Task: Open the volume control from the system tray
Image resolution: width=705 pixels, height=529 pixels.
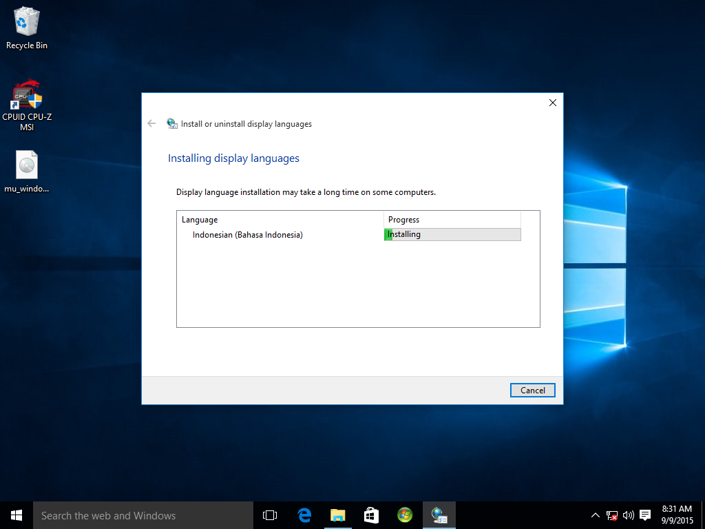Action: coord(628,515)
